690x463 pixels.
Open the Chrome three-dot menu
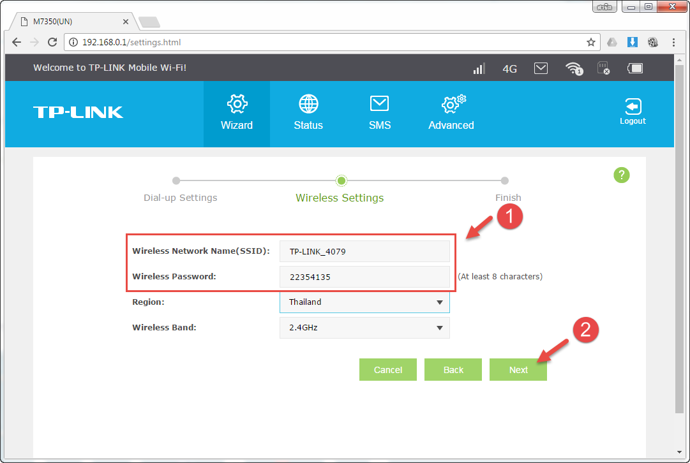[673, 42]
